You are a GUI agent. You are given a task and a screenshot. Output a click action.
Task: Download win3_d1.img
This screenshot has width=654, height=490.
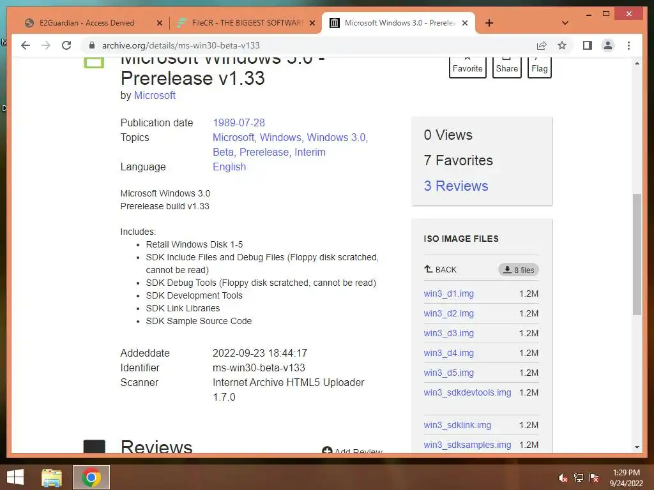(449, 293)
